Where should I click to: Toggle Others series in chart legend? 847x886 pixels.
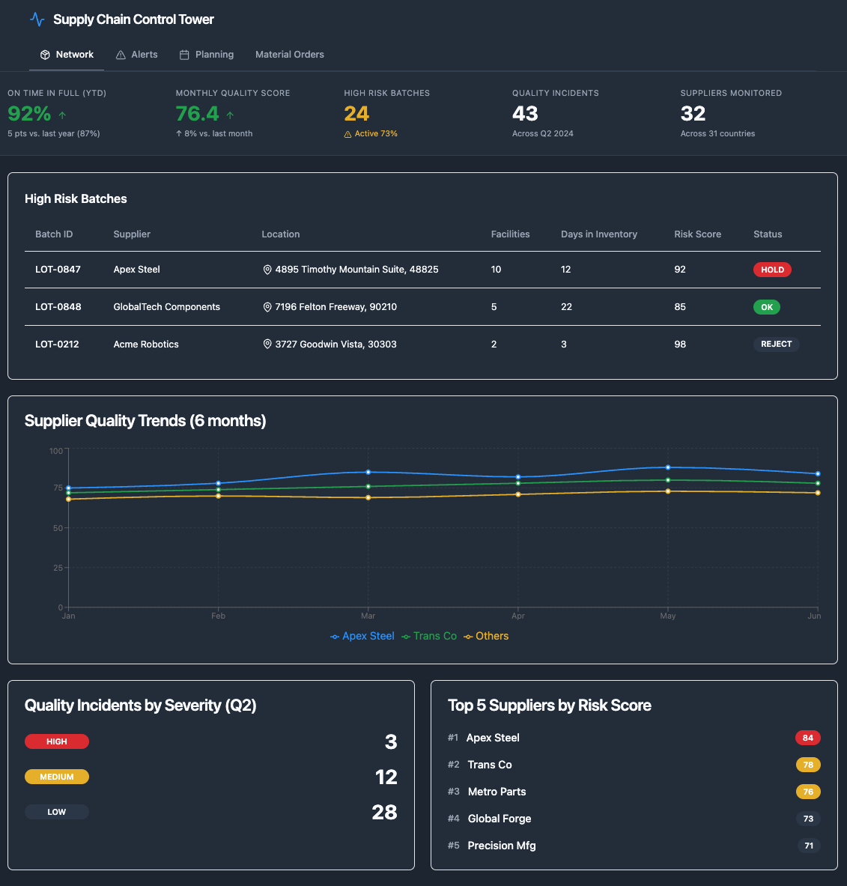pos(486,636)
